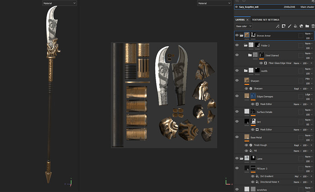Remove the Fiber Glass Edge Wear effect
The height and width of the screenshot is (192, 315).
pyautogui.click(x=312, y=63)
